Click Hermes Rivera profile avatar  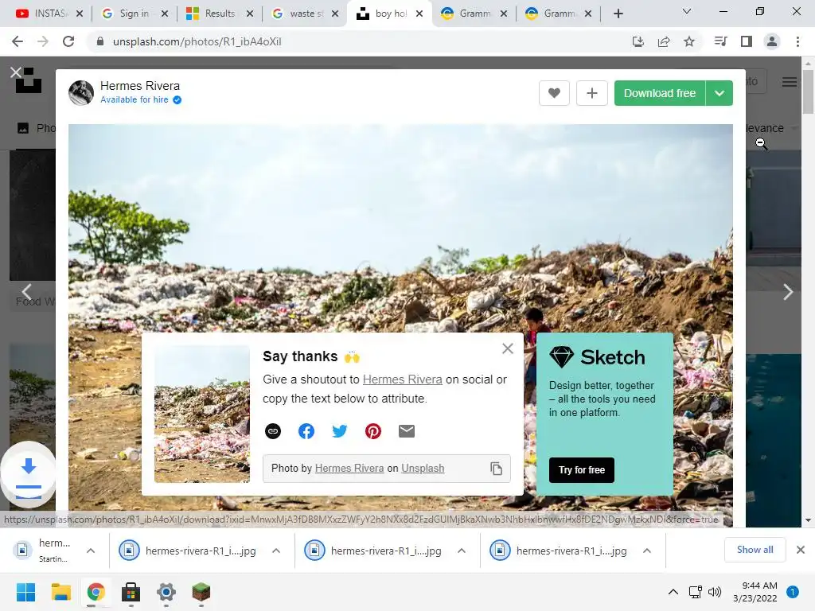point(81,93)
